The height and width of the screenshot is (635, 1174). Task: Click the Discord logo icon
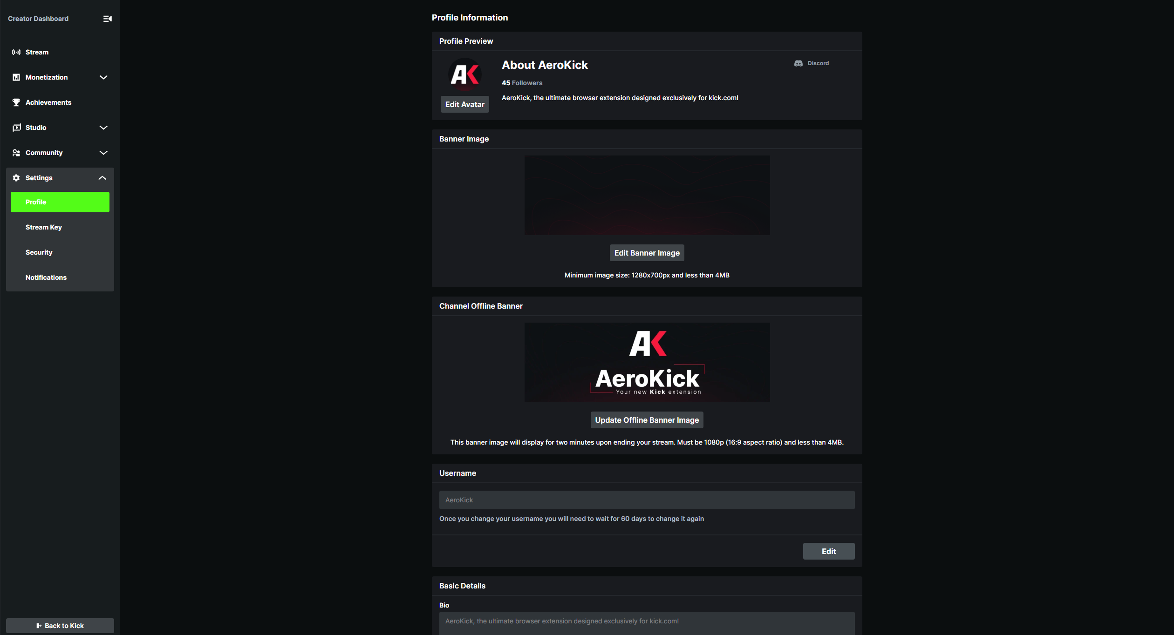pos(799,63)
